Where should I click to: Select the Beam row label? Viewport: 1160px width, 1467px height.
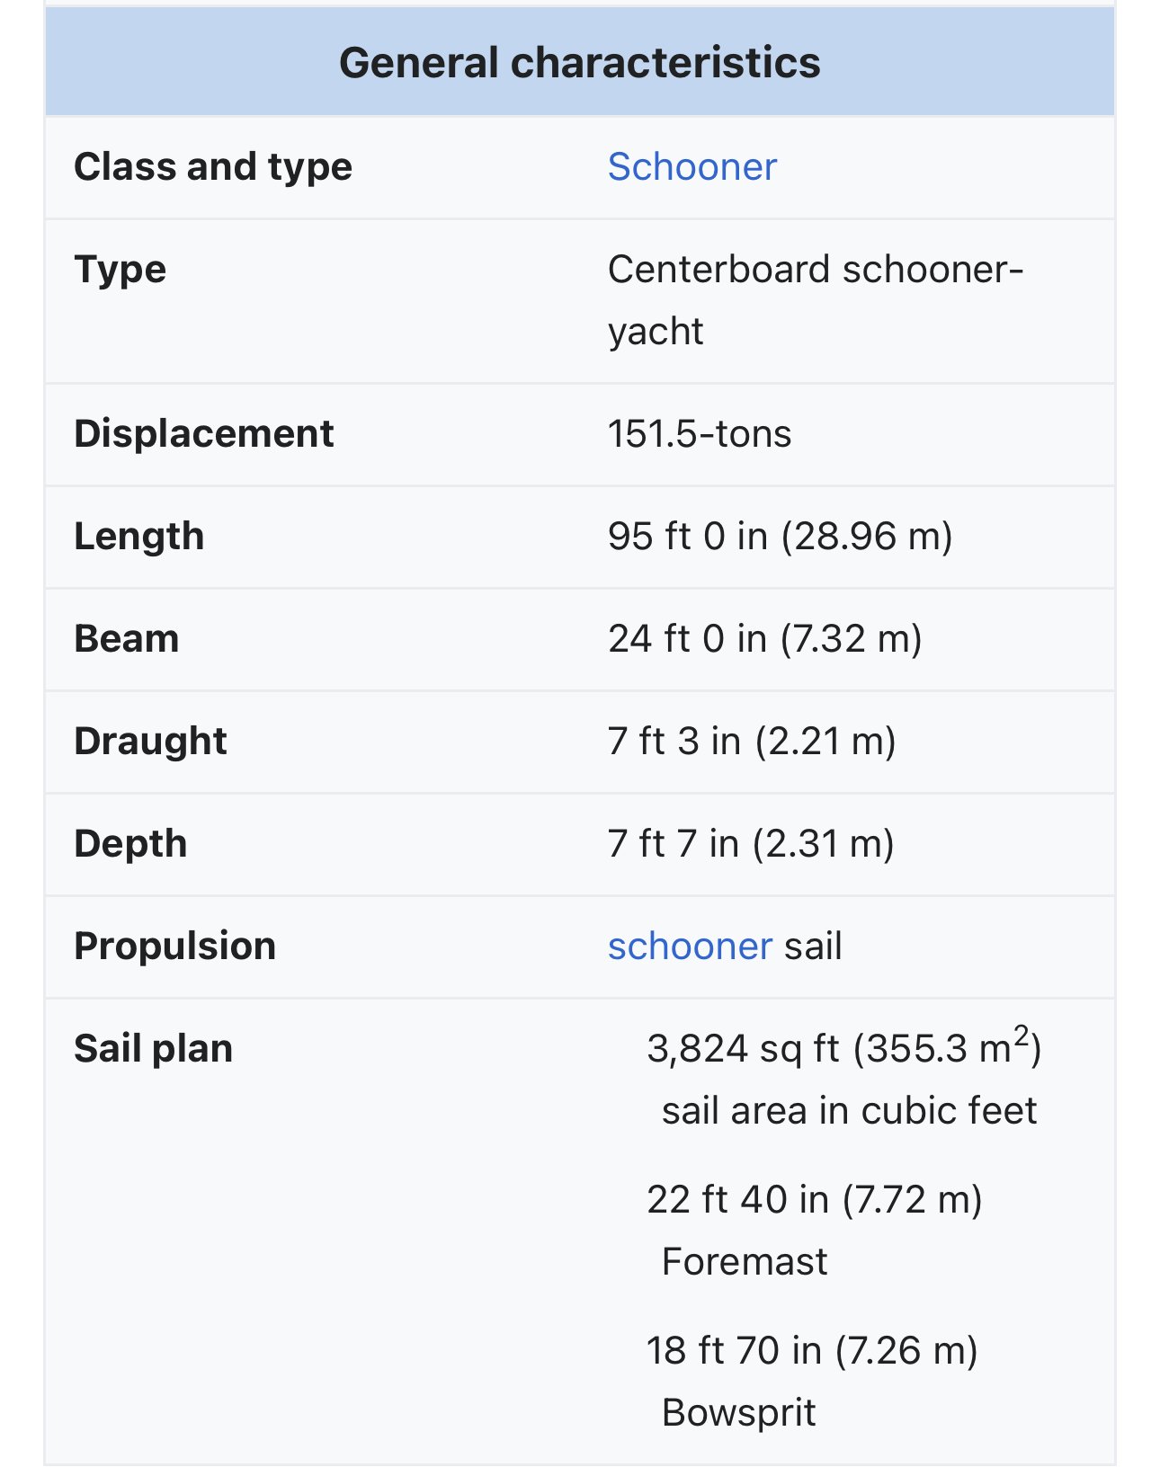[x=126, y=639]
